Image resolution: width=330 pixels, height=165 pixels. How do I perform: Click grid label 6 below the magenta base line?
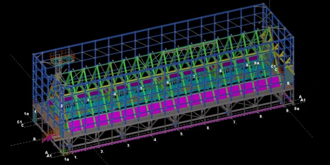click(208, 128)
